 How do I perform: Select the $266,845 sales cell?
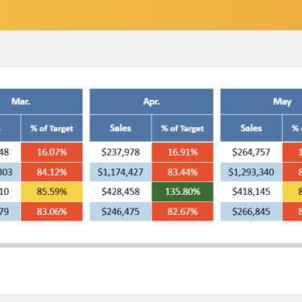(x=251, y=212)
